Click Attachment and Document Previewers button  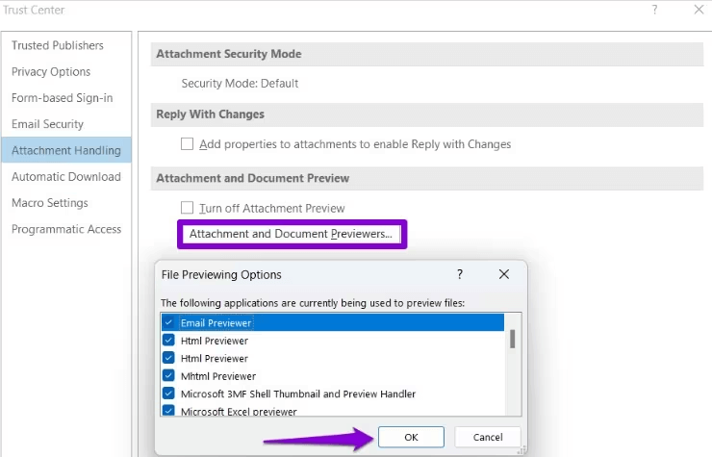(x=291, y=234)
